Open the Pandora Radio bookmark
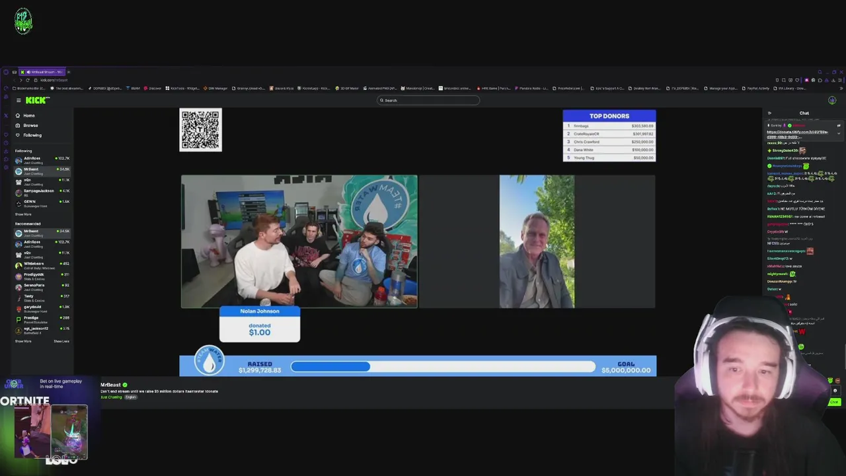The image size is (846, 476). [x=531, y=88]
